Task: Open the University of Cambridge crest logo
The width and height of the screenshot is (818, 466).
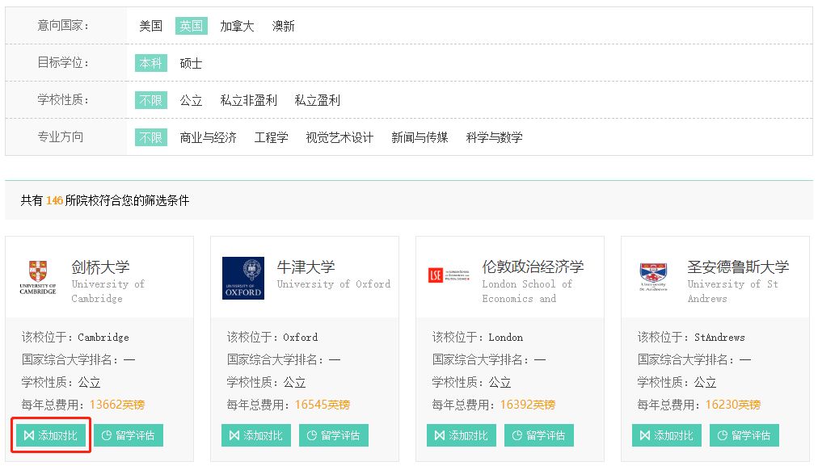Action: [x=37, y=278]
